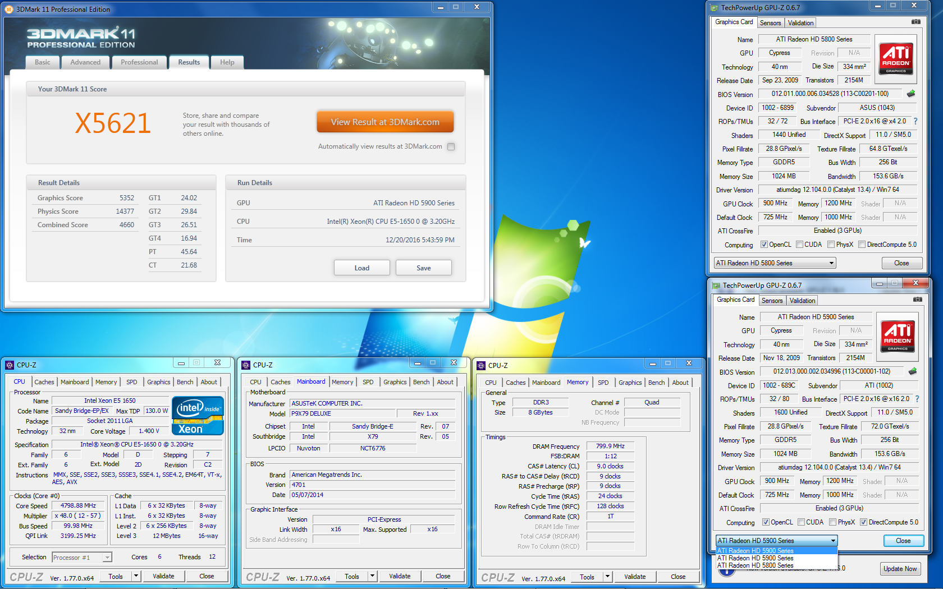Click the Name field in HD 5800 GPU-Z window
The height and width of the screenshot is (589, 943).
pos(814,39)
